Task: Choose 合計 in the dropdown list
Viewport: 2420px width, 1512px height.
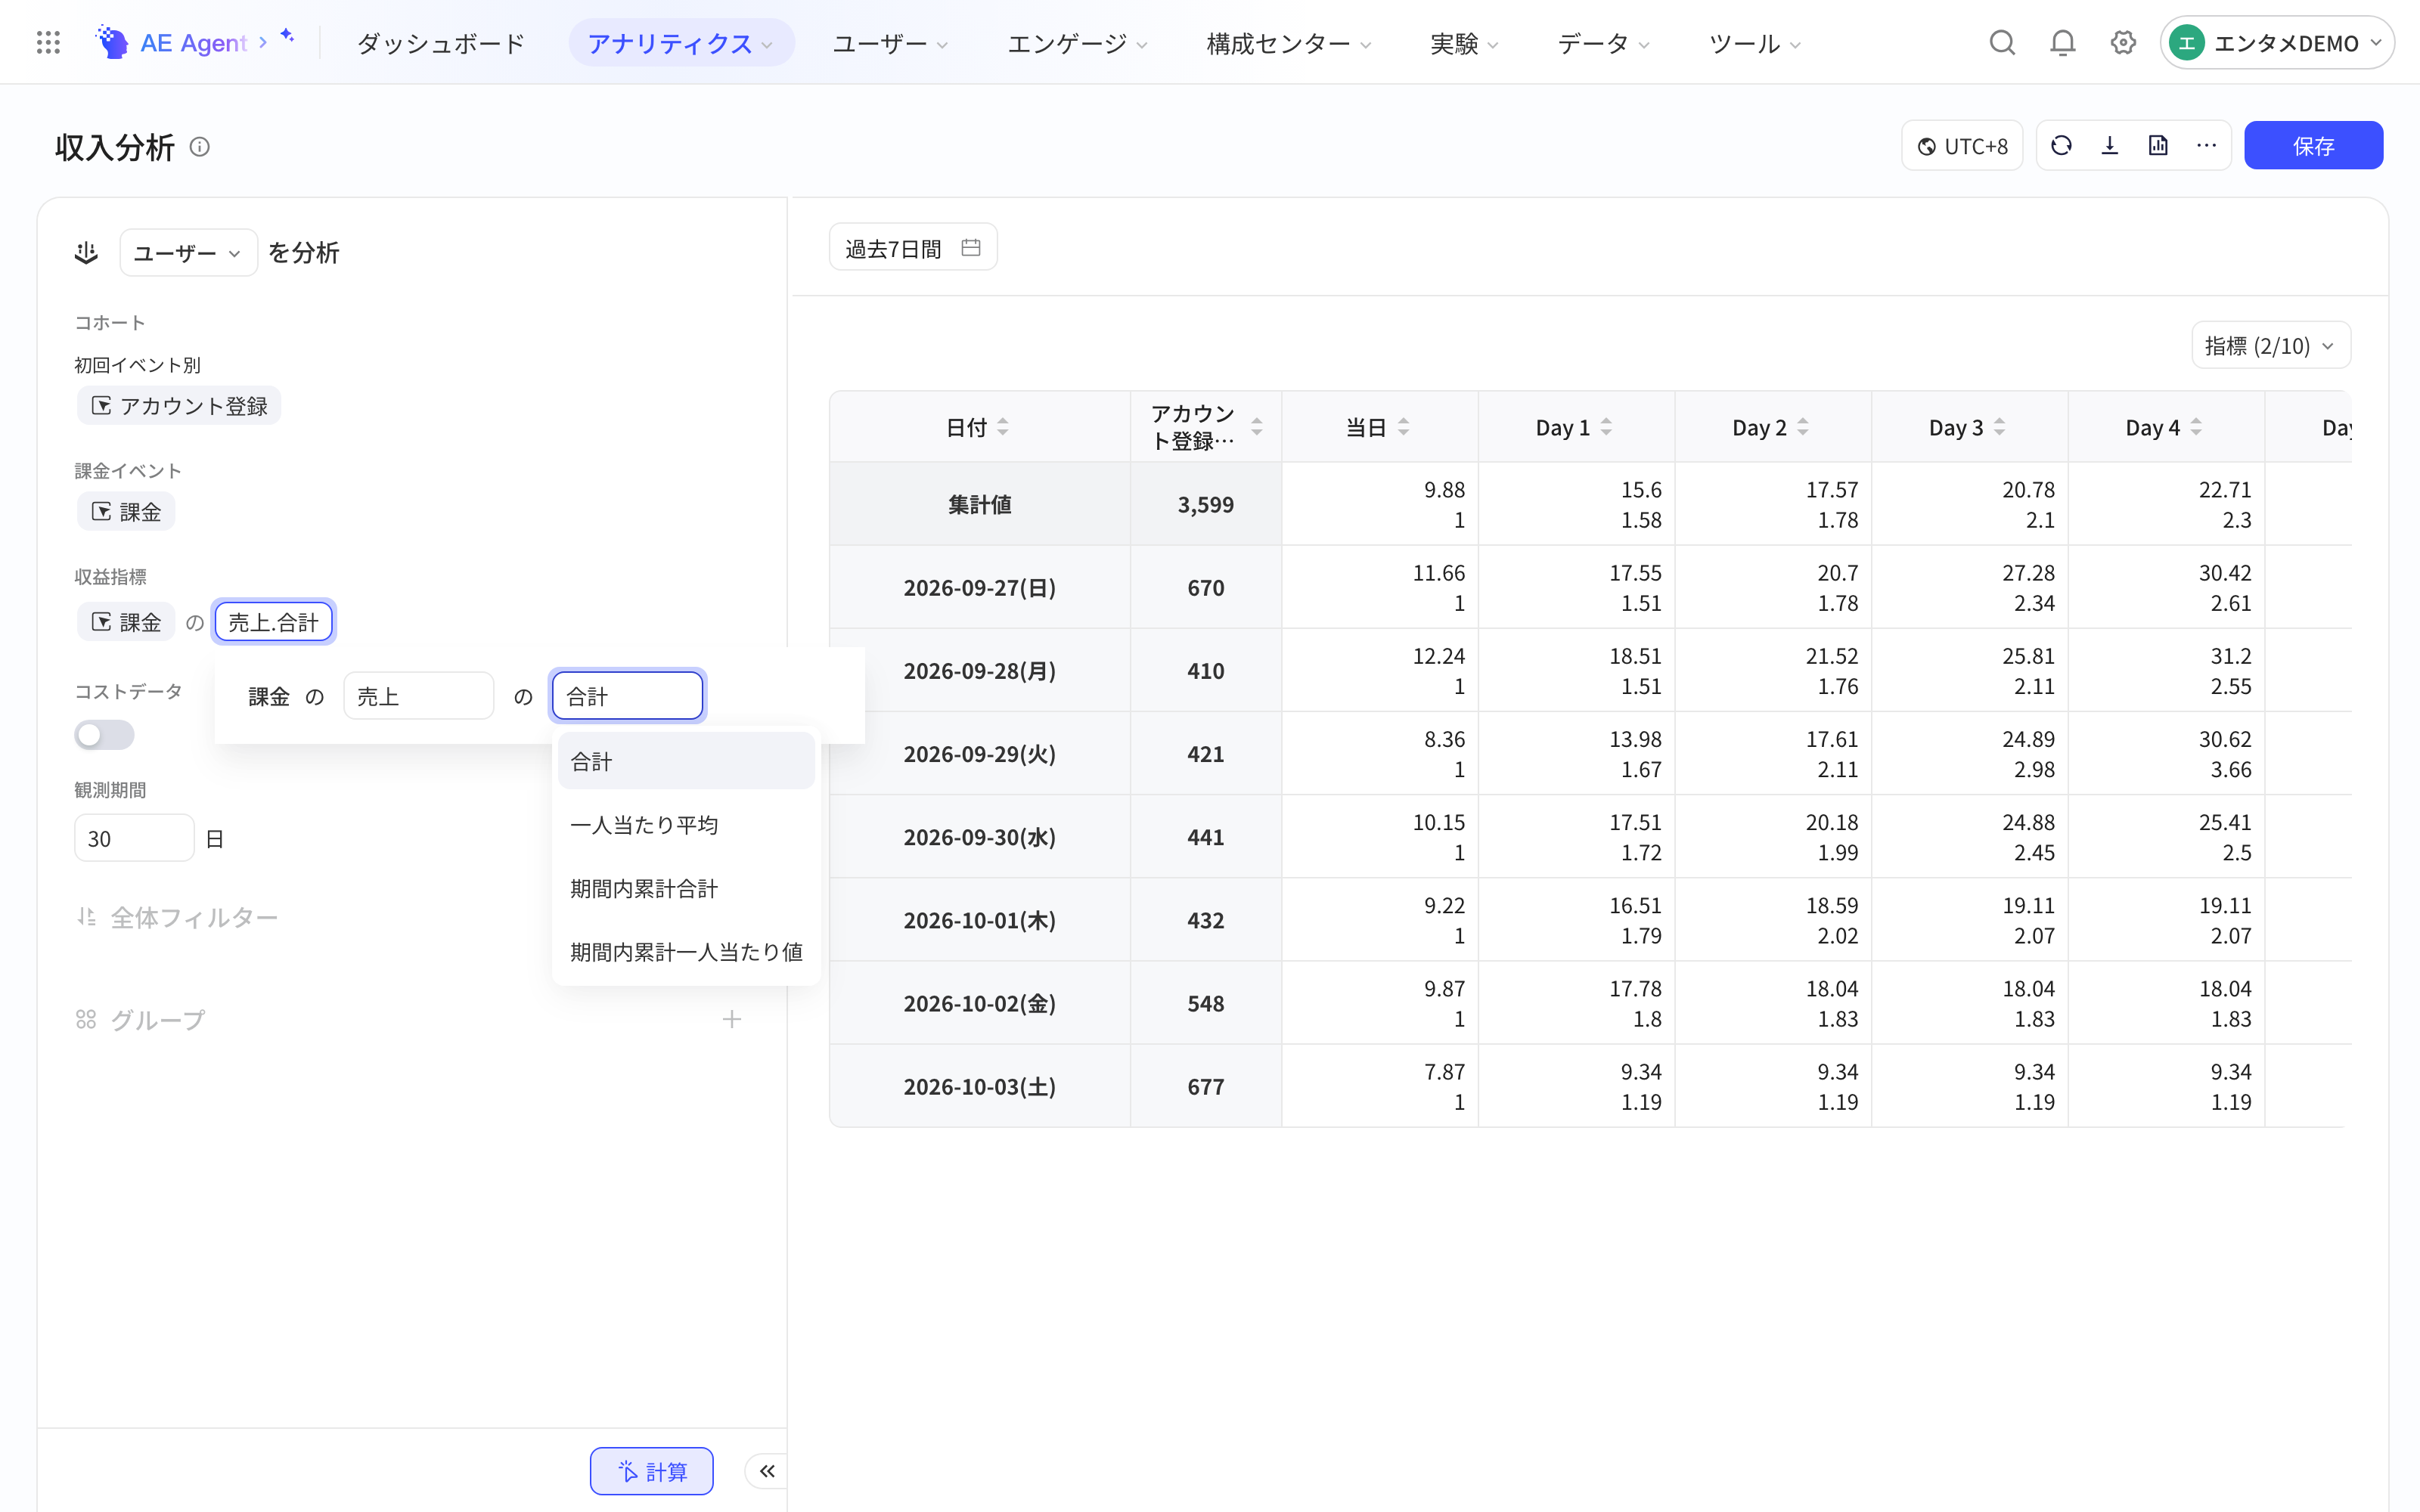Action: point(686,761)
